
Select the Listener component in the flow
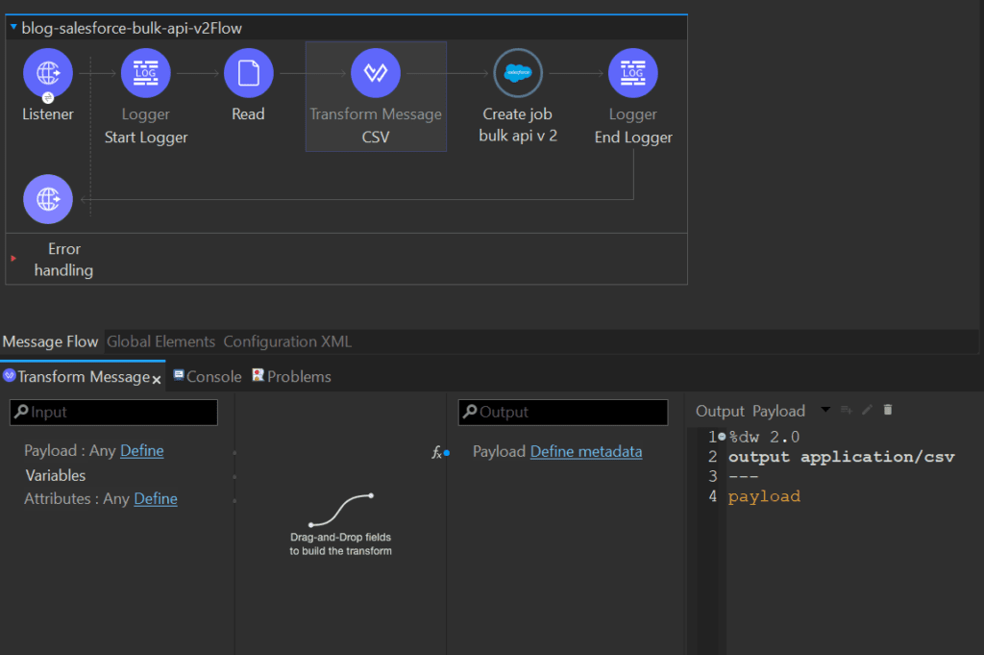[x=47, y=72]
